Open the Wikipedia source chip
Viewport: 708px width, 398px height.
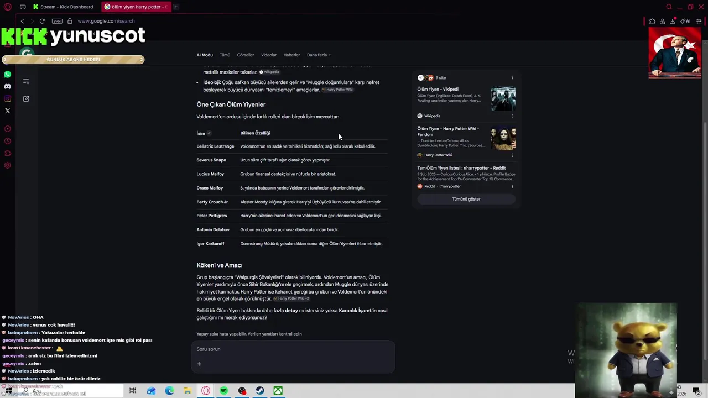click(x=269, y=72)
